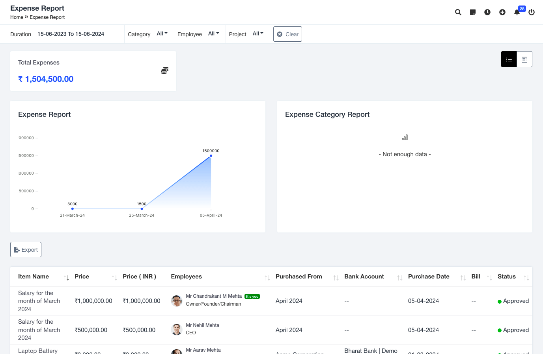Image resolution: width=543 pixels, height=354 pixels.
Task: Switch to table view toggle
Action: [x=524, y=59]
